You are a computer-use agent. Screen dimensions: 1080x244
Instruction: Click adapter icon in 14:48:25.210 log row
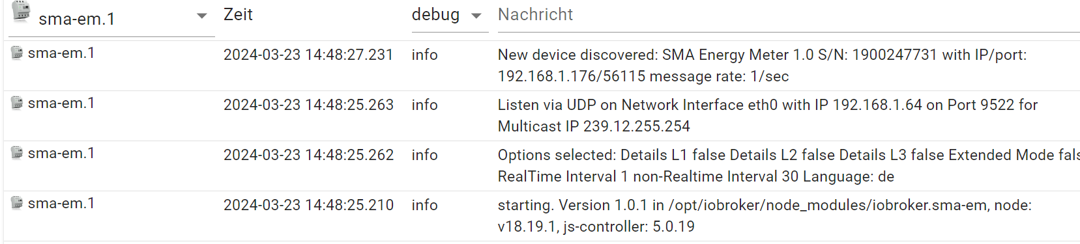(18, 203)
